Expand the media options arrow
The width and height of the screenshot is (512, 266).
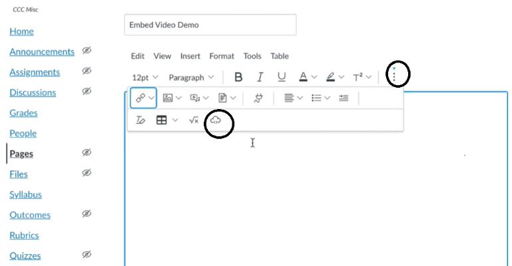point(206,98)
